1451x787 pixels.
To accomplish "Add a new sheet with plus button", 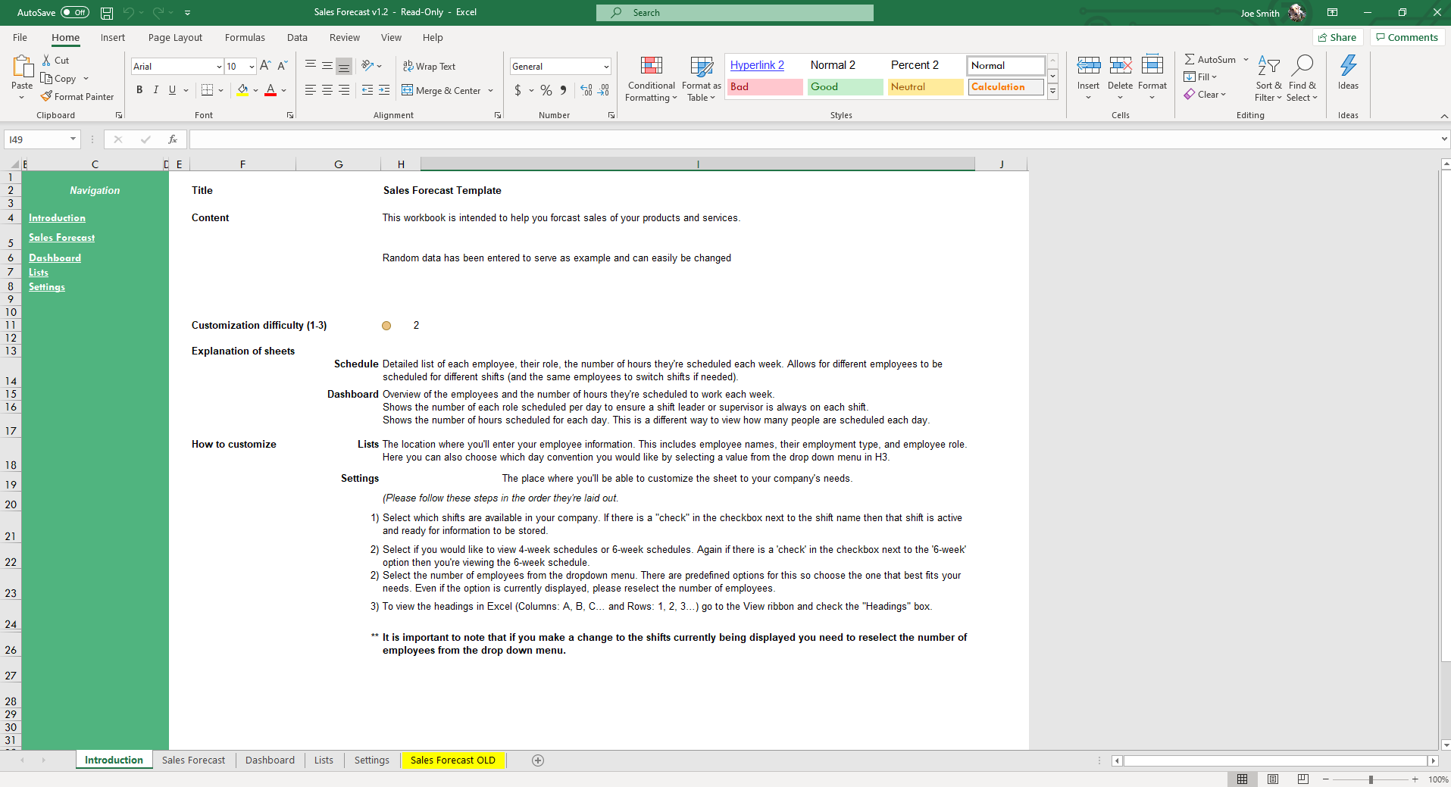I will coord(538,760).
